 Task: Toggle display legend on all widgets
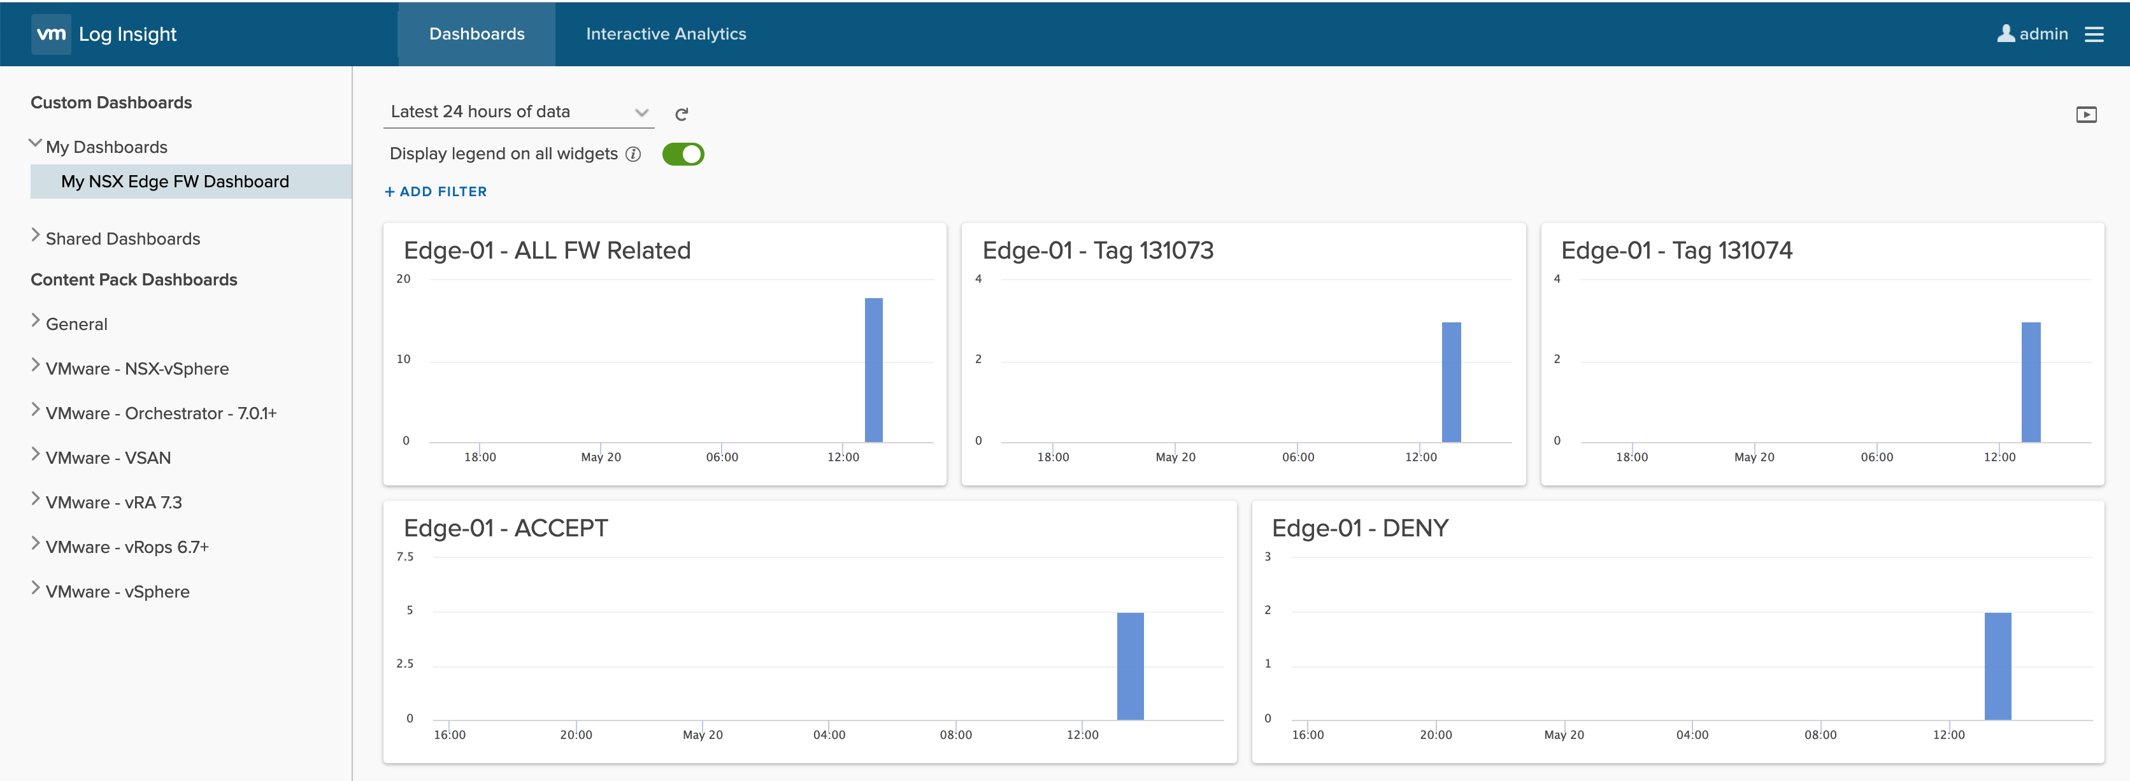683,154
